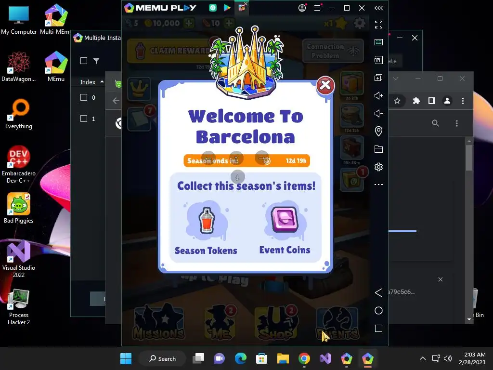The width and height of the screenshot is (493, 370).
Task: Open Visual Studio 2022 desktop shortcut
Action: (19, 259)
